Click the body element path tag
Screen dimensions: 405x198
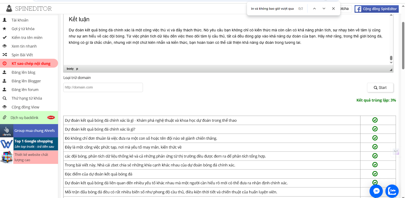click(70, 69)
